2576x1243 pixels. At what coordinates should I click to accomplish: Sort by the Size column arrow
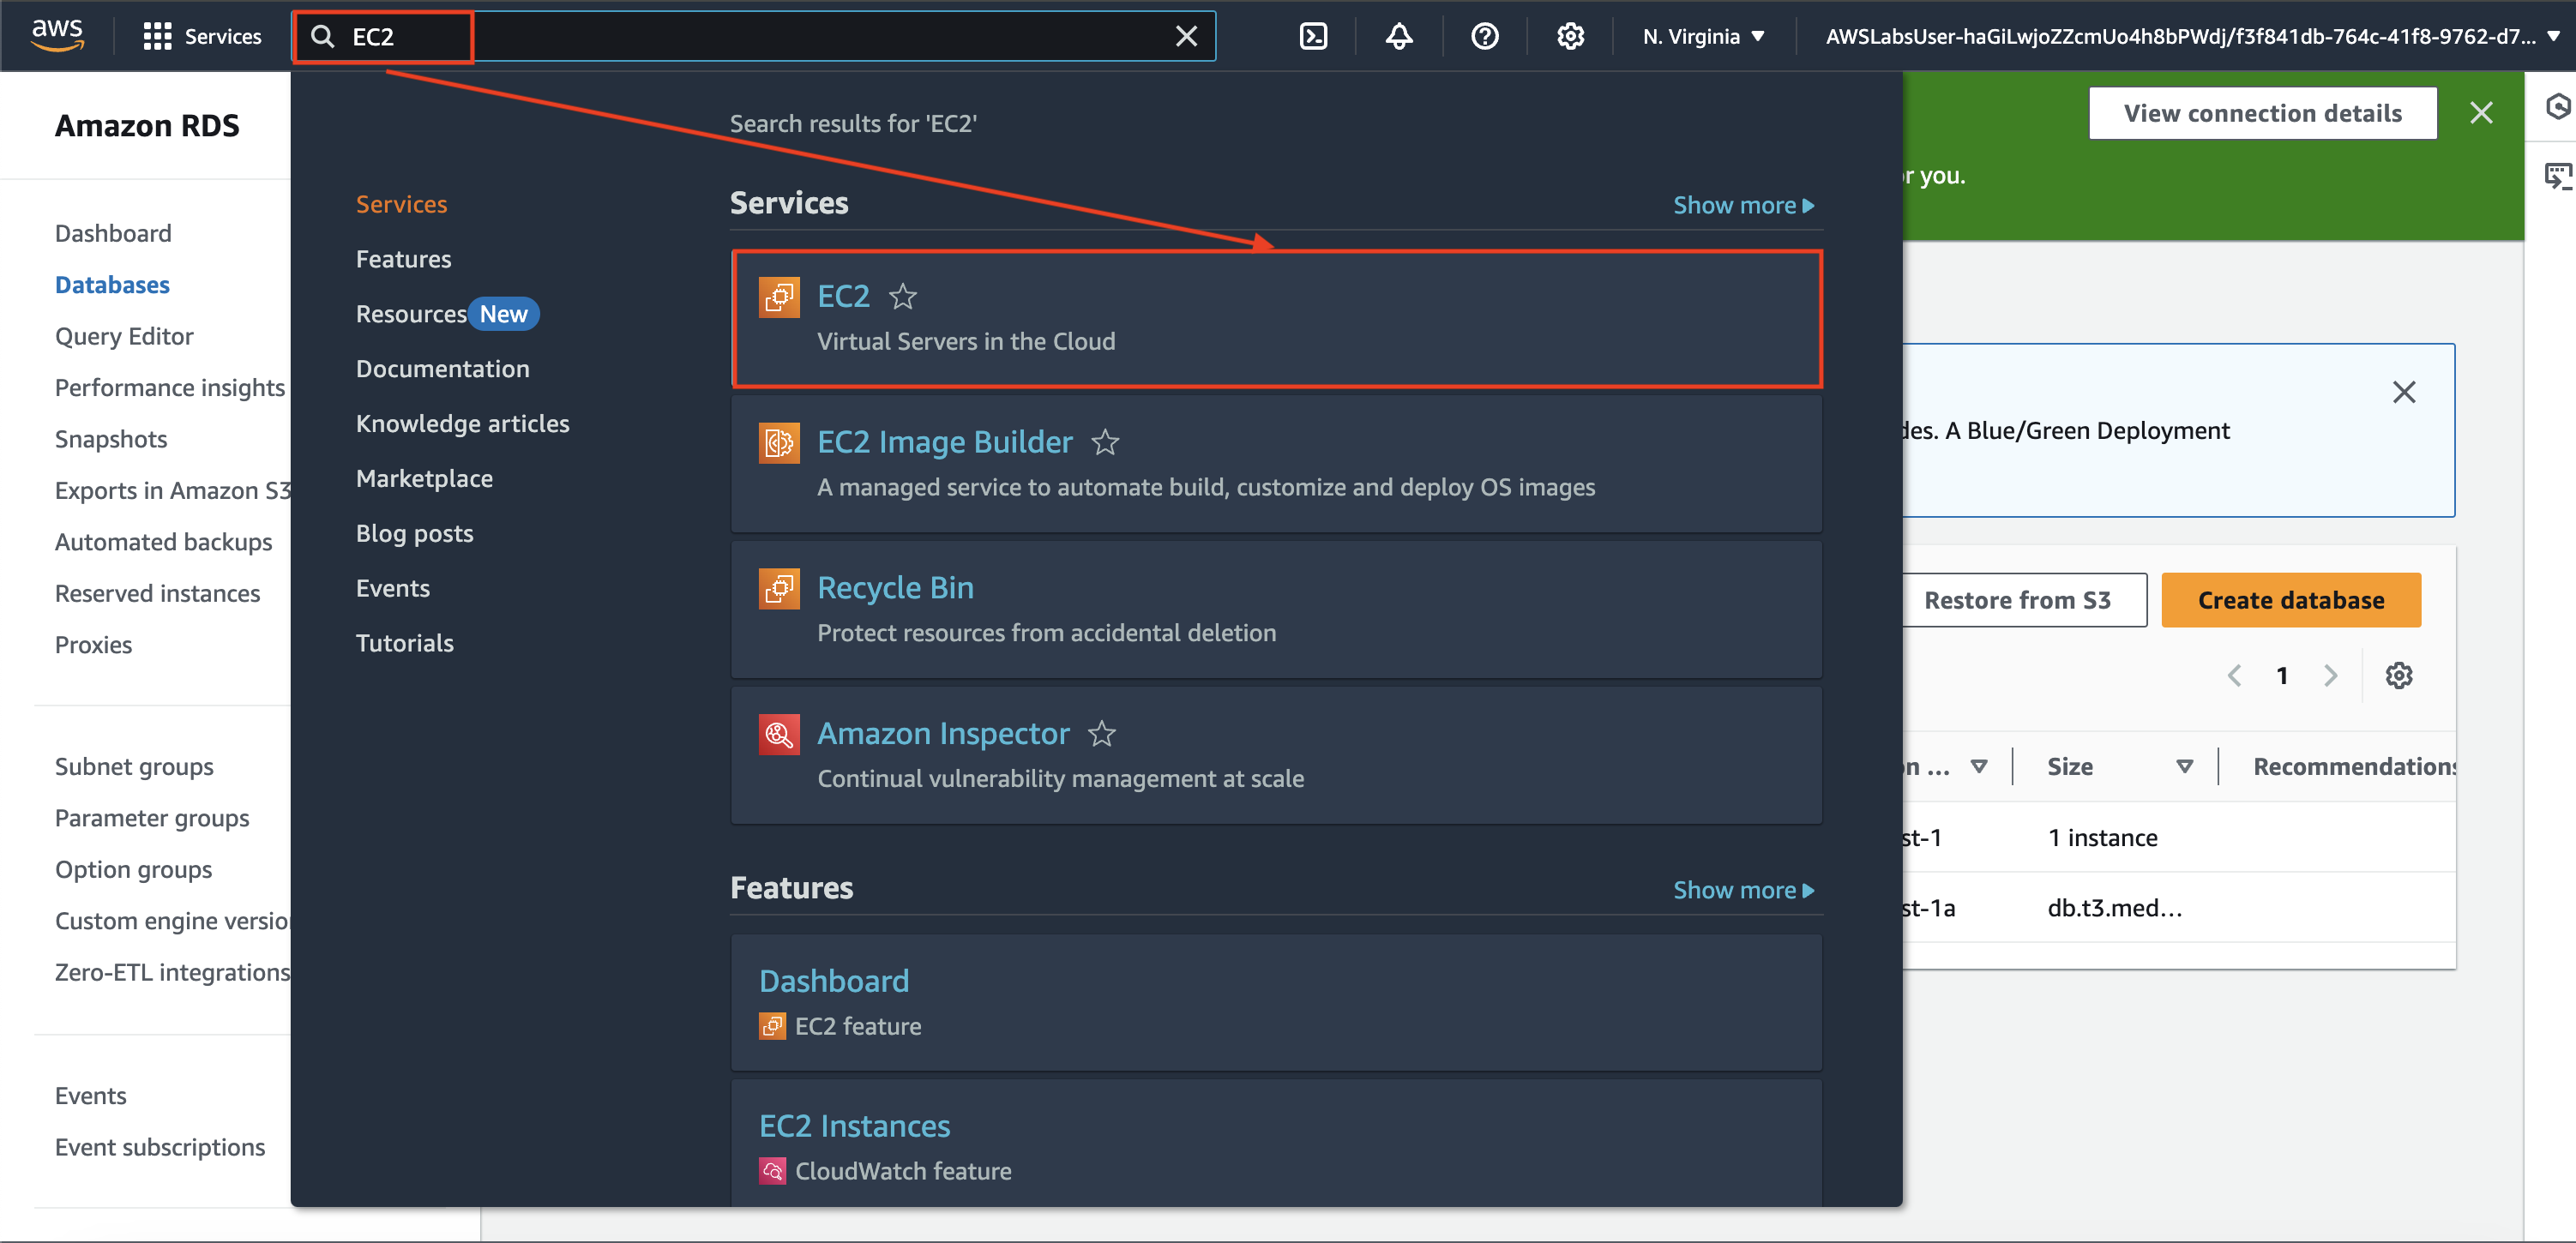2184,766
